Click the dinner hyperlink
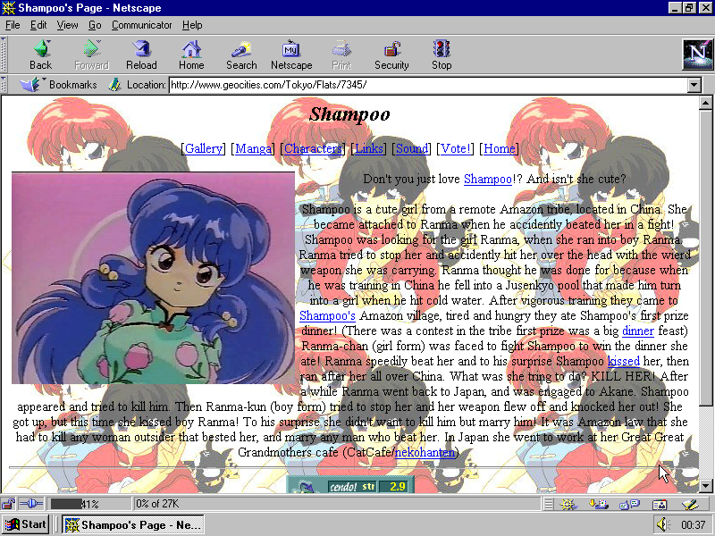The image size is (715, 536). (x=637, y=331)
